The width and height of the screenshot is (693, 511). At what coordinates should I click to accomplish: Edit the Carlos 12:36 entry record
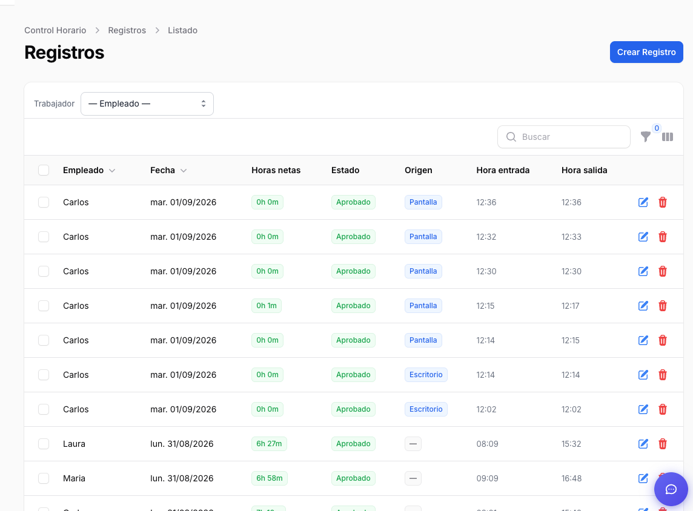(x=643, y=202)
